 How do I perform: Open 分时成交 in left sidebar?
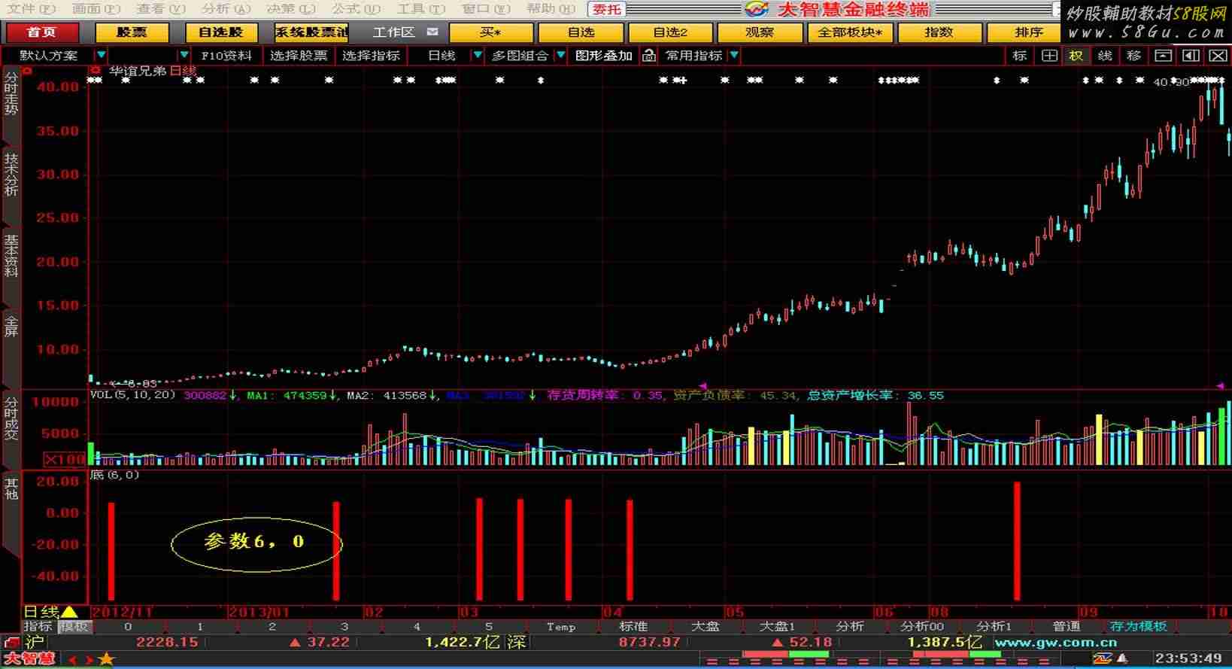tap(11, 418)
